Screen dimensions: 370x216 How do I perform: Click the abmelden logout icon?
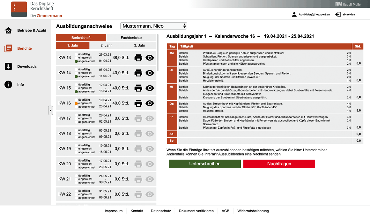338,14
